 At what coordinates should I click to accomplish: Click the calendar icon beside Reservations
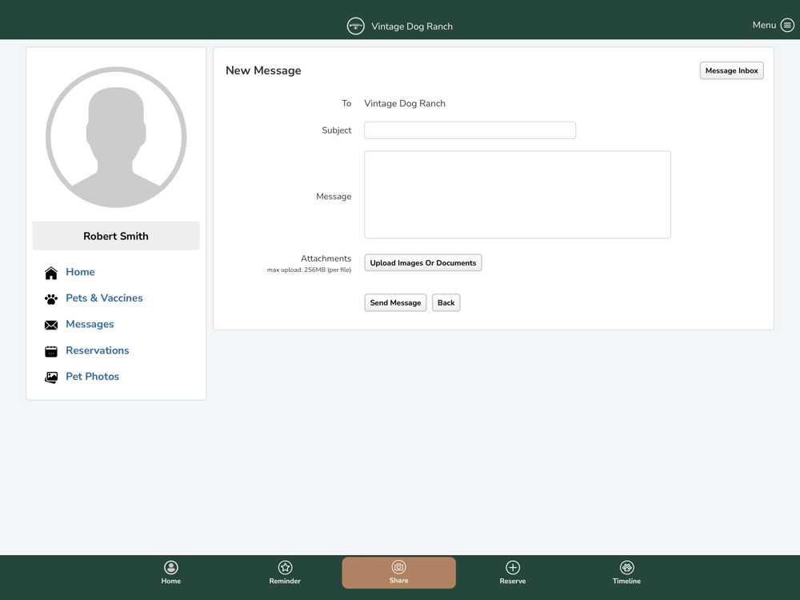(x=51, y=351)
